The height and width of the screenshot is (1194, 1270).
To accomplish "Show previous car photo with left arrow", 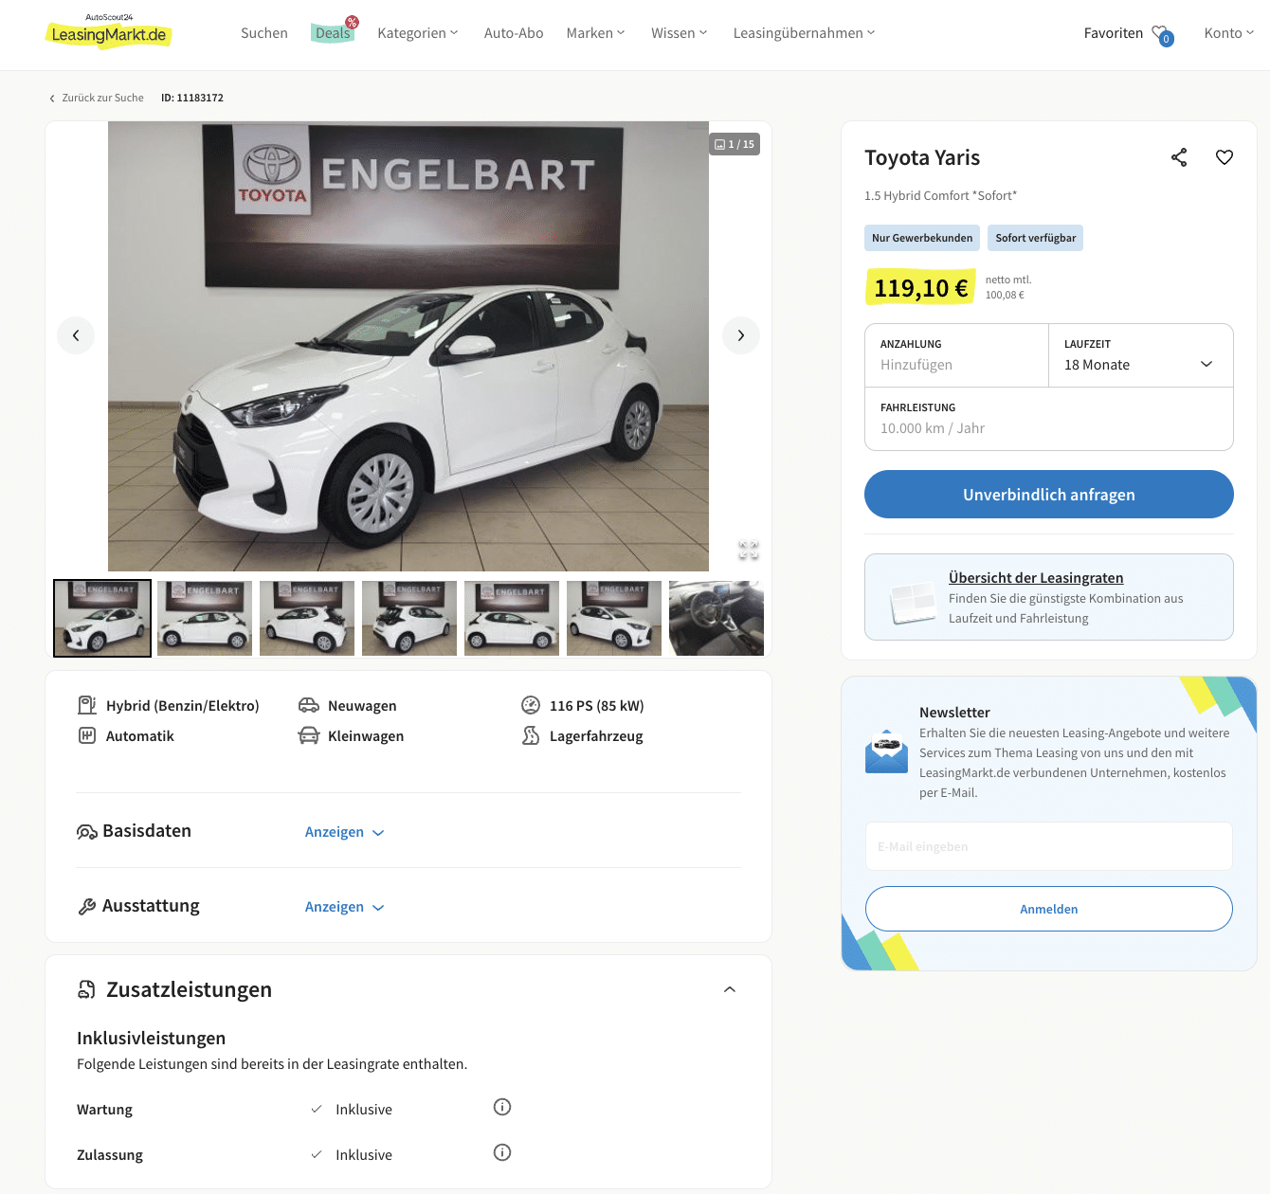I will tap(76, 335).
